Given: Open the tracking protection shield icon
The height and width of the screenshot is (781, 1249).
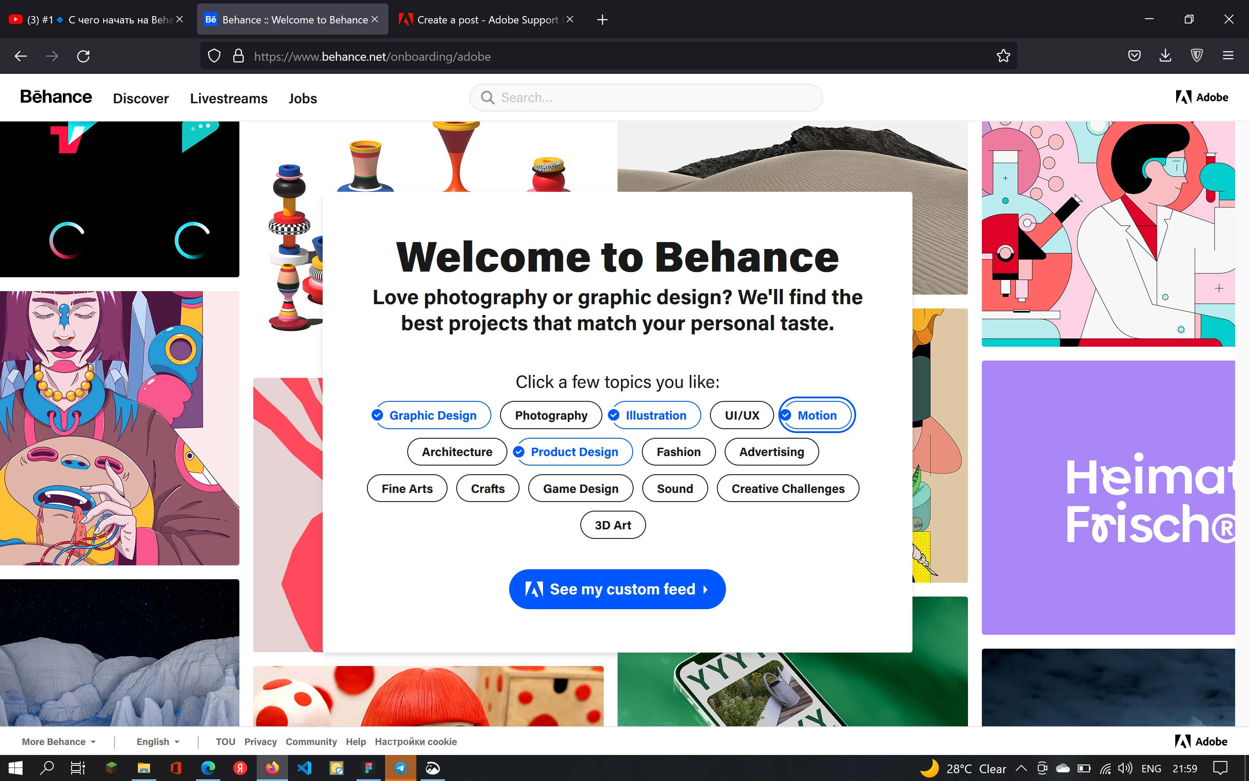Looking at the screenshot, I should click(214, 56).
